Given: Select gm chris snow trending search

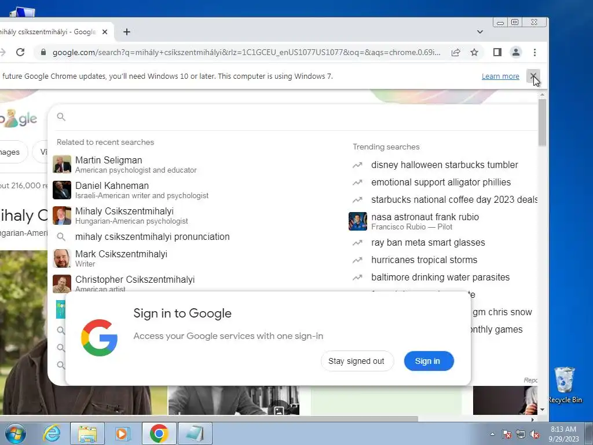Looking at the screenshot, I should tap(502, 312).
